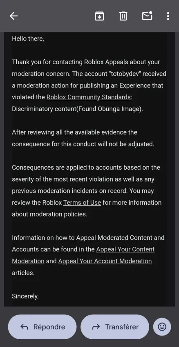Click the "about moderation policies." line
Viewport: 179px width, 347px height.
(x=49, y=214)
